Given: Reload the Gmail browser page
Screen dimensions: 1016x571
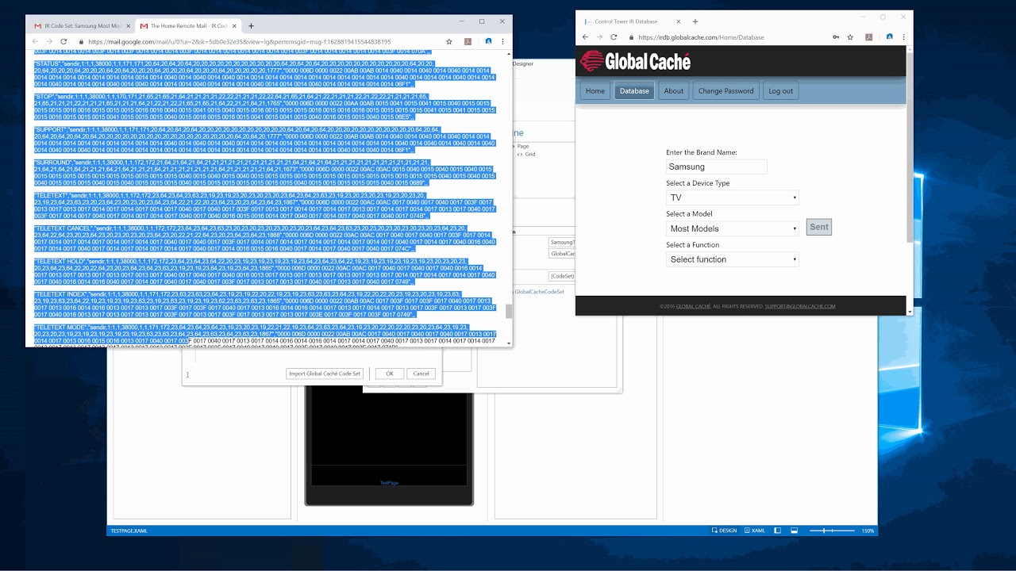Looking at the screenshot, I should pyautogui.click(x=63, y=41).
